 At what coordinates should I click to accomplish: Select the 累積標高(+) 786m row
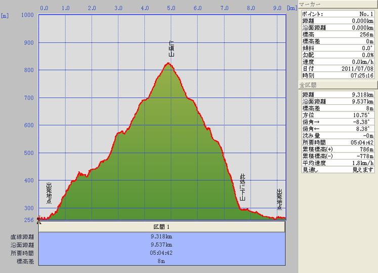click(338, 149)
